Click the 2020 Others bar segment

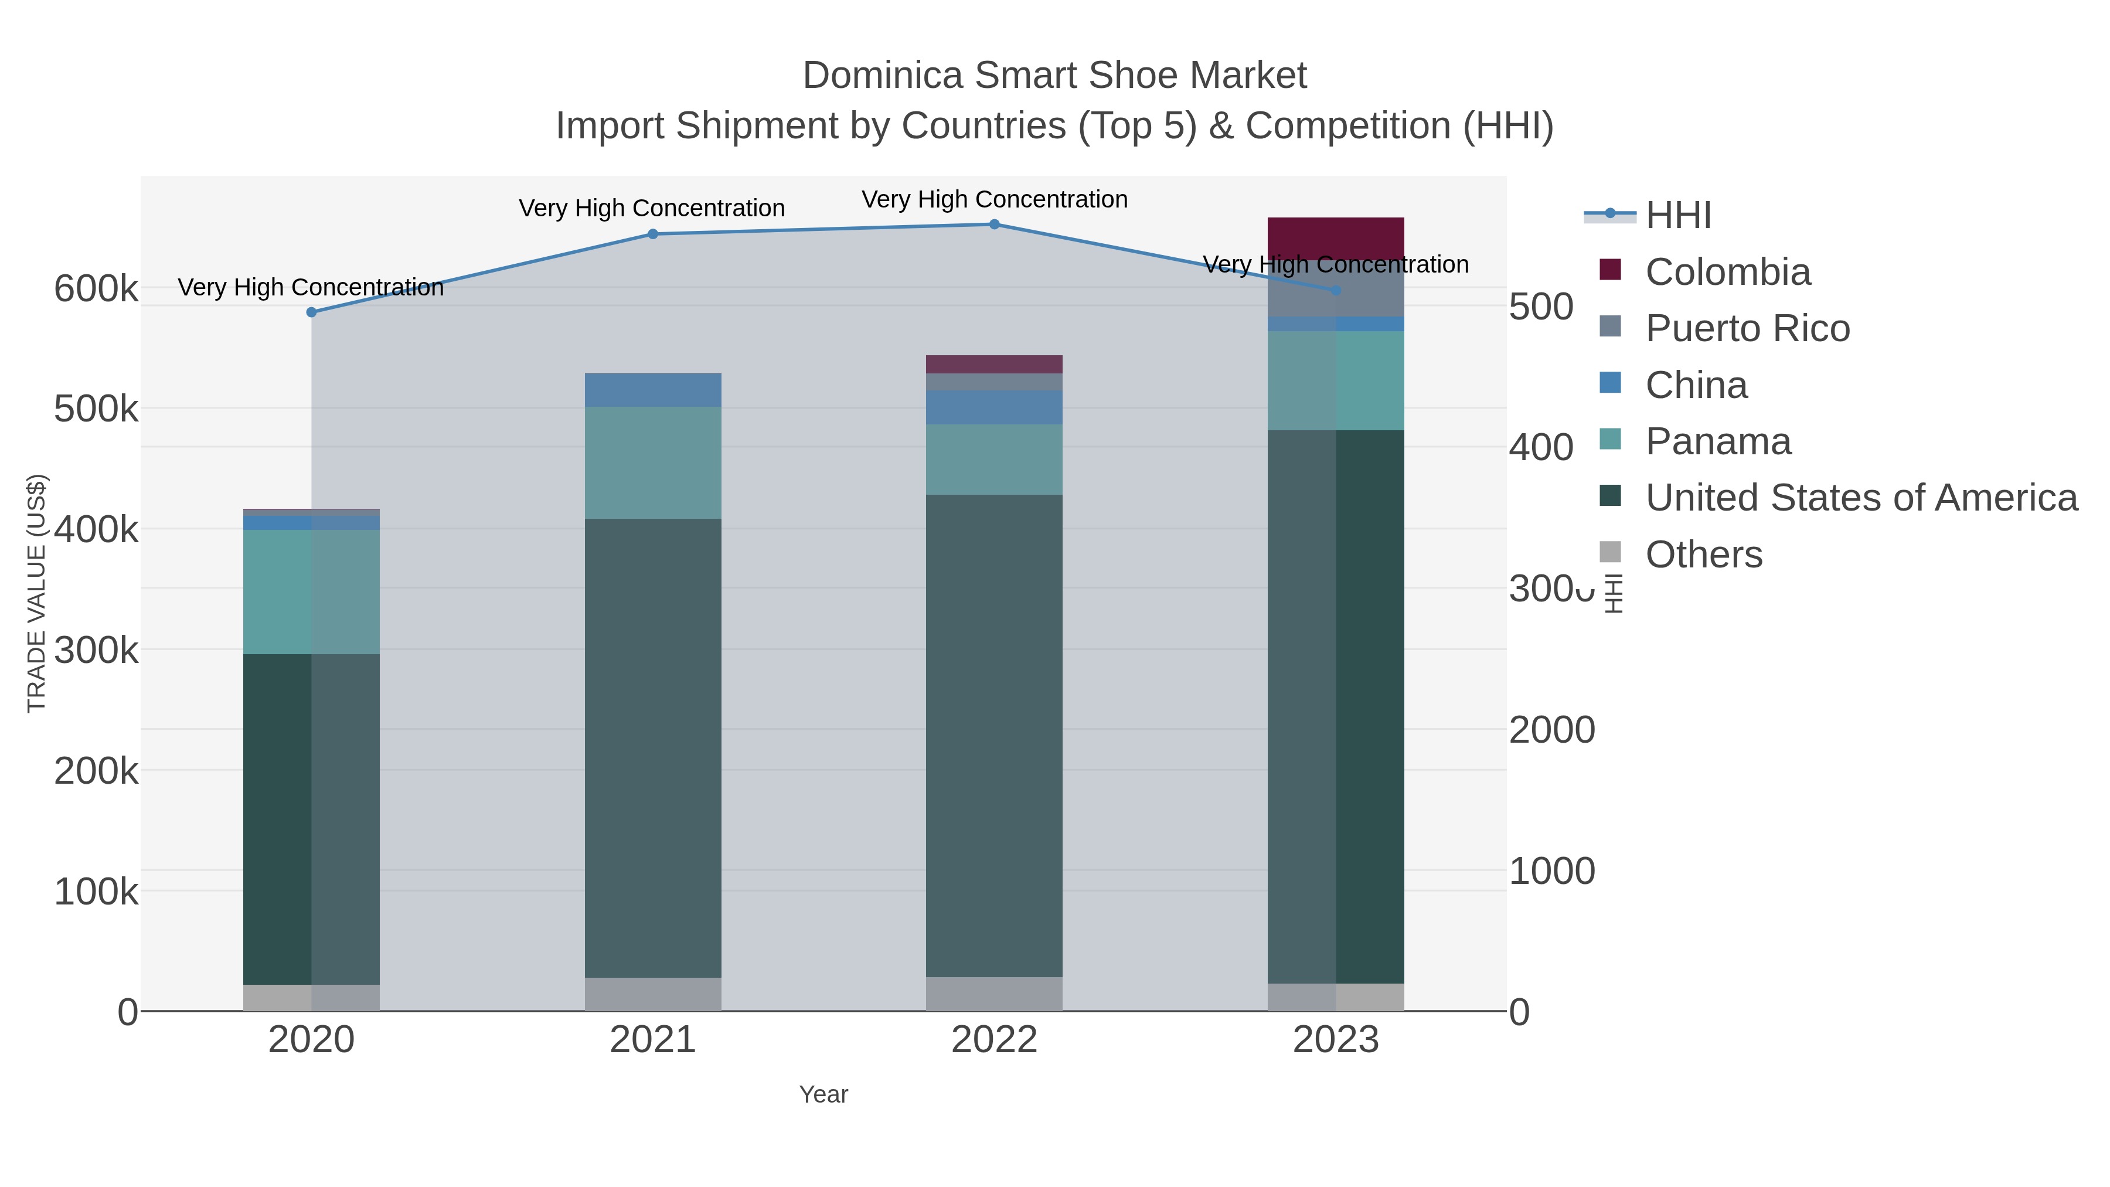(x=311, y=998)
